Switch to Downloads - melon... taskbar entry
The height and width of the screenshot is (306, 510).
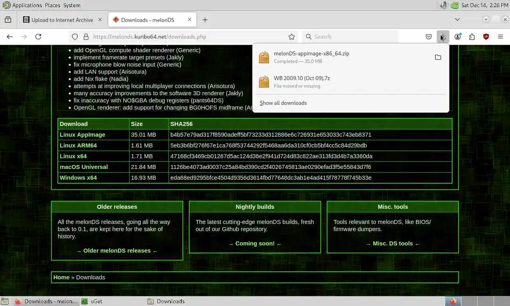(x=47, y=301)
